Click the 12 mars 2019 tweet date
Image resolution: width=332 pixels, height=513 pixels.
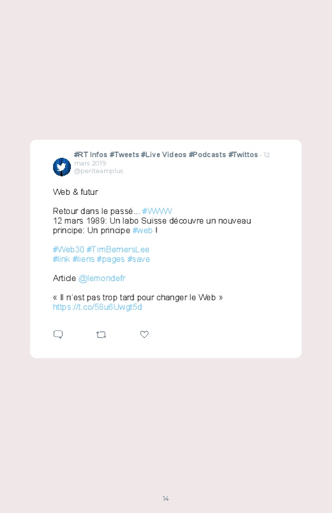click(x=90, y=163)
